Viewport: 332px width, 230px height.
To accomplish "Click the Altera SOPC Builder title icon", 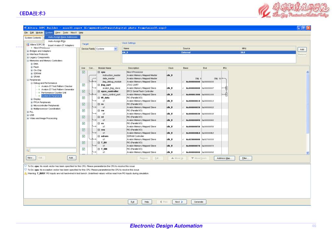I will 25,28.
